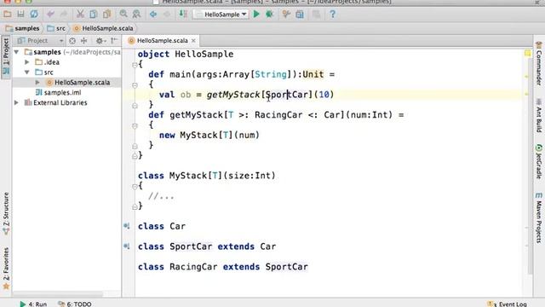
Task: Open the HelloSample run configuration dropdown
Action: pos(221,14)
